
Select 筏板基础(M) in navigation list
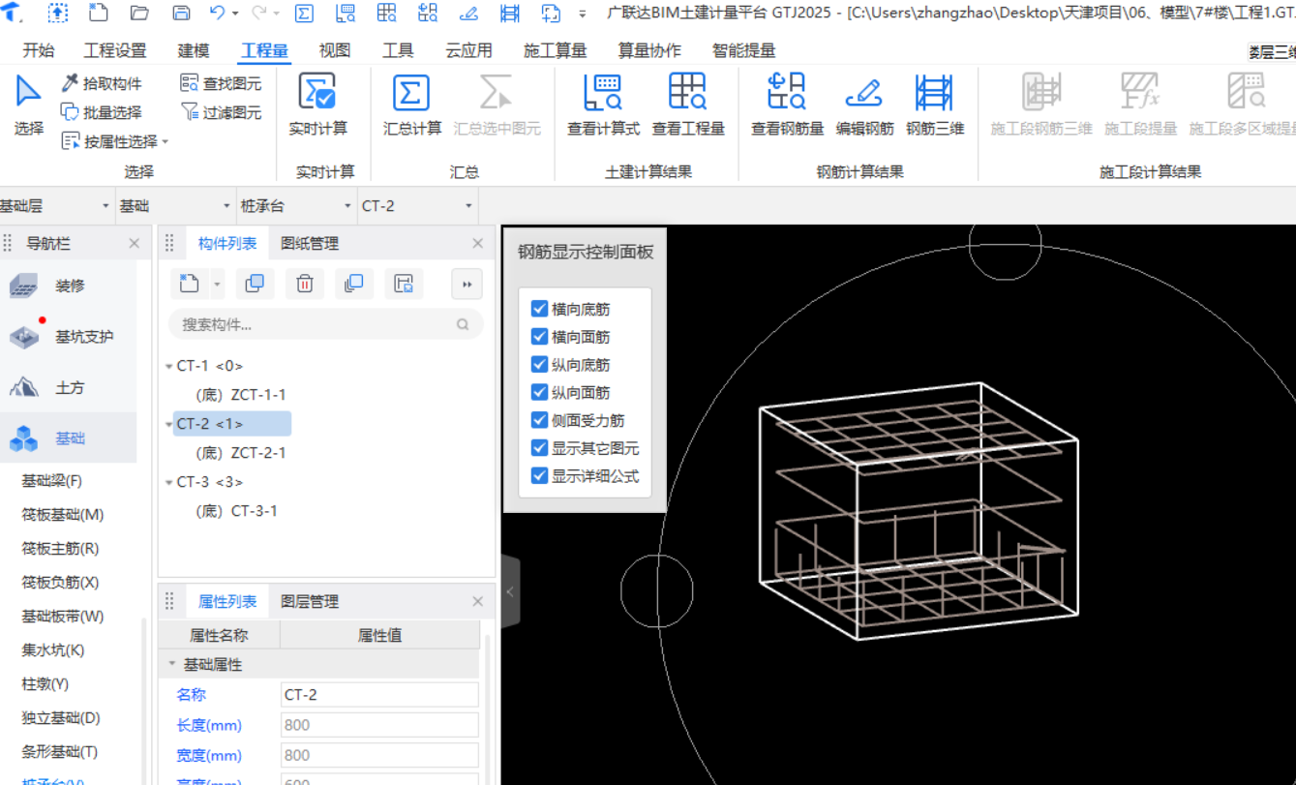63,515
